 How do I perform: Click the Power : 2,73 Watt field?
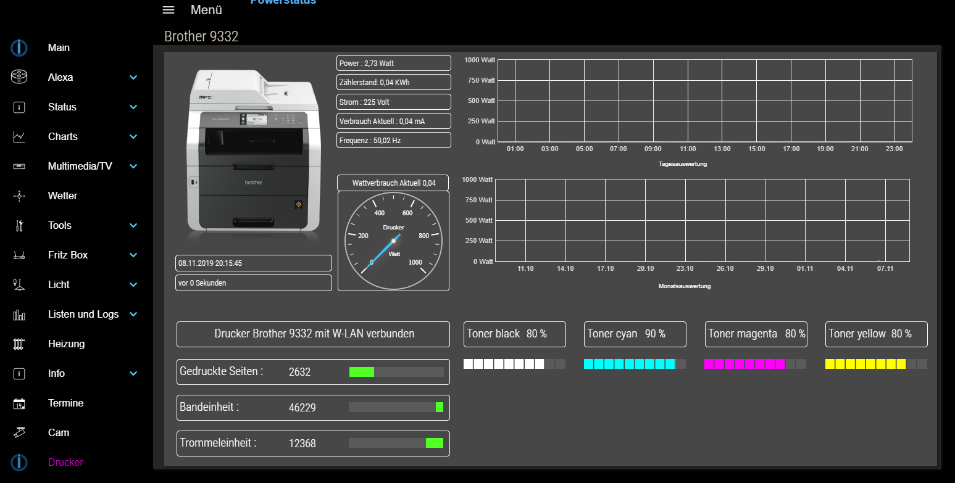[394, 63]
